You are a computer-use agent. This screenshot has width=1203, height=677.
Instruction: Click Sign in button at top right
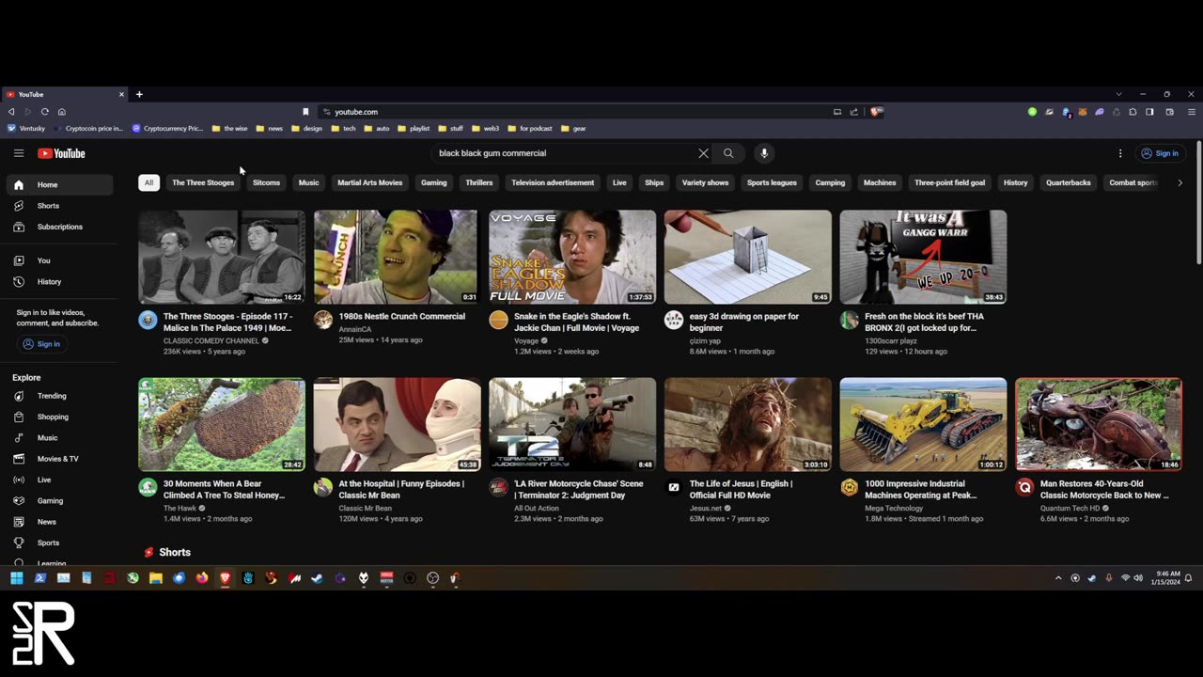coord(1159,153)
